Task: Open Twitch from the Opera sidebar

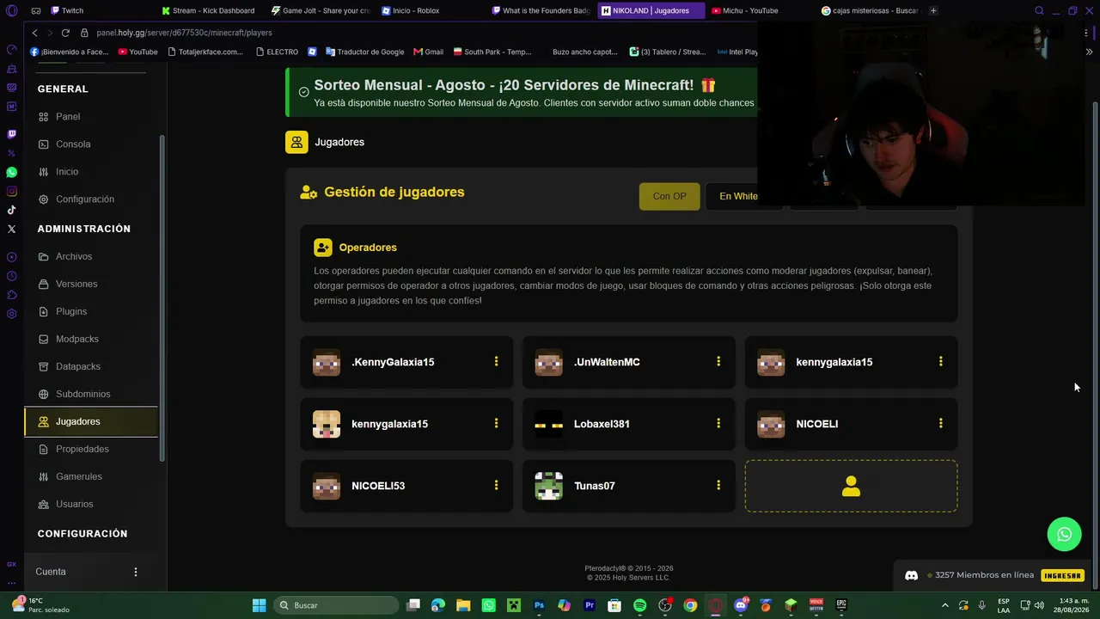Action: [11, 134]
